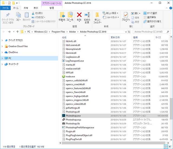Collapse the ribbon with chevron
The image size is (173, 149).
(167, 8)
